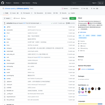The image size is (105, 105).
Task: Visit the shici.store website link
Action: (x=83, y=32)
